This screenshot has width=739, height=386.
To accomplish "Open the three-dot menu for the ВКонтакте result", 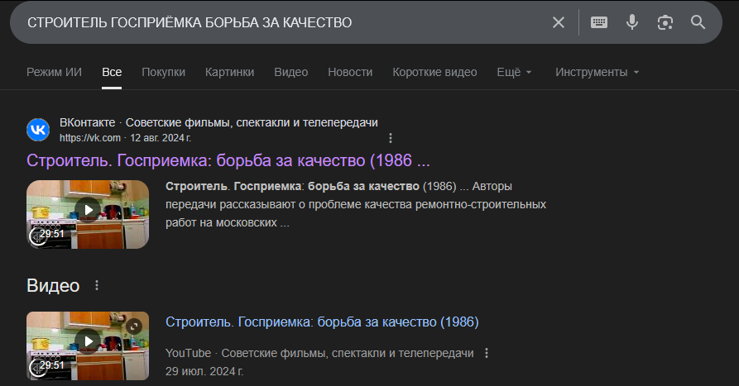I will [391, 138].
